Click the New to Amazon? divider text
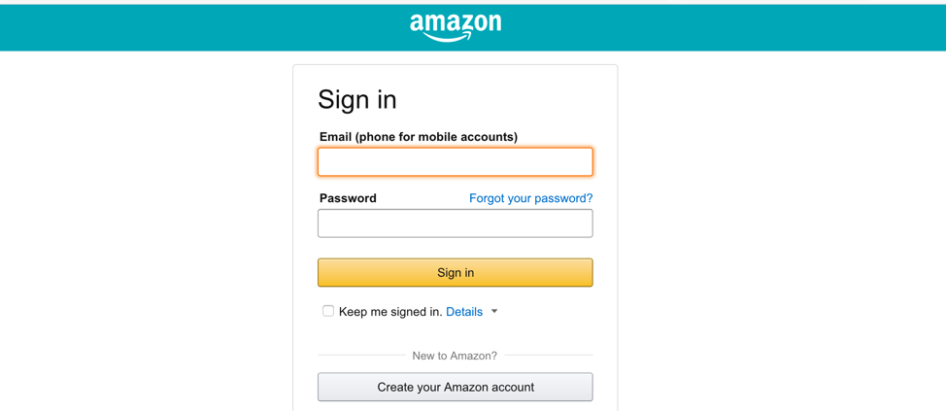The width and height of the screenshot is (946, 411). [455, 356]
